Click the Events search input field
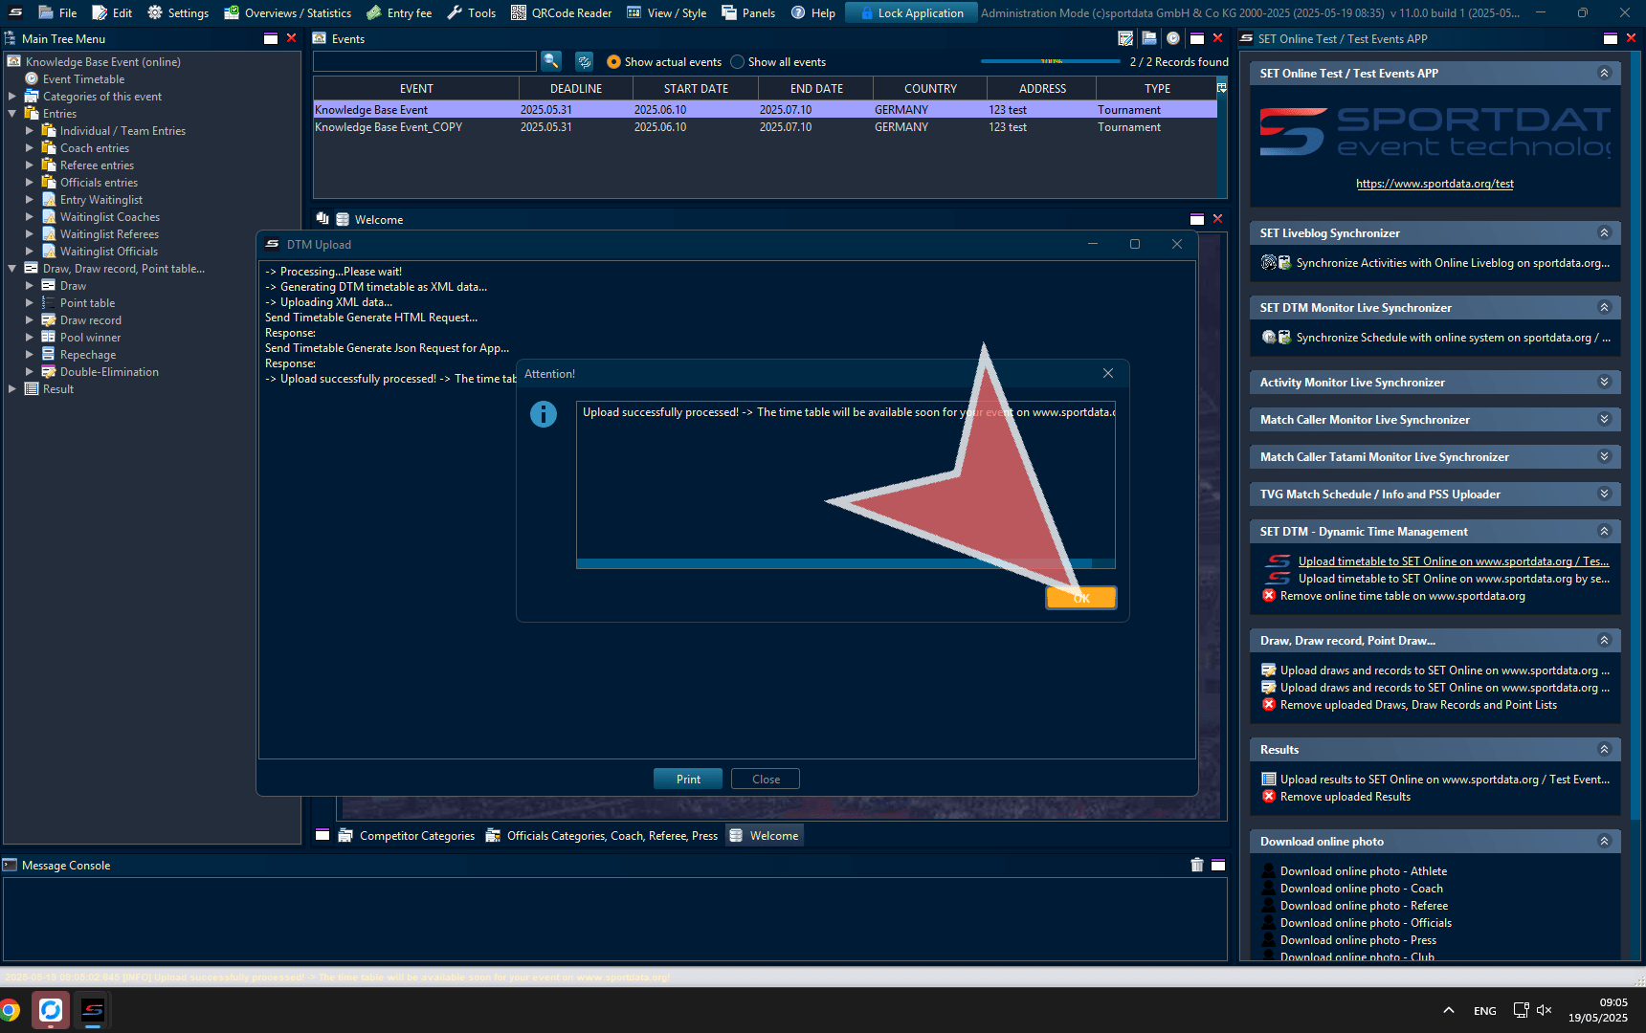This screenshot has height=1033, width=1646. point(424,61)
